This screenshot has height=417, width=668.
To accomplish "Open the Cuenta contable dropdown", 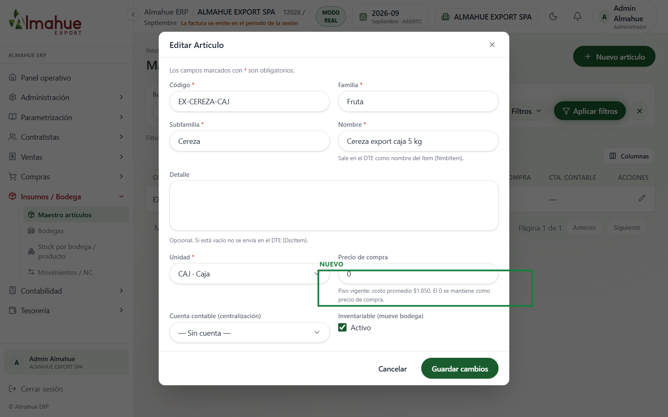I will [250, 332].
